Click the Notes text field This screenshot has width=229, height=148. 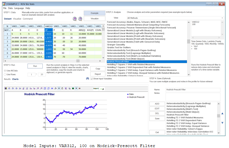pyautogui.click(x=193, y=97)
